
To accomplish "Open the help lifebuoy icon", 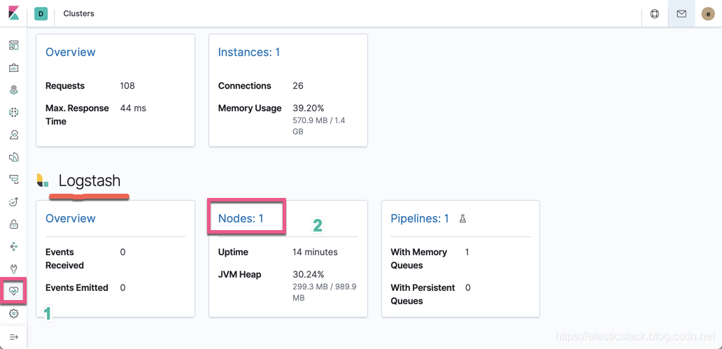I will tap(654, 14).
